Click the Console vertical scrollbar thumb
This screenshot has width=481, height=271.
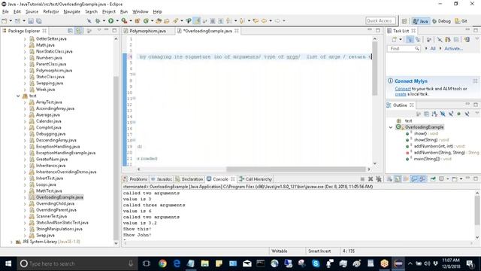coord(477,210)
